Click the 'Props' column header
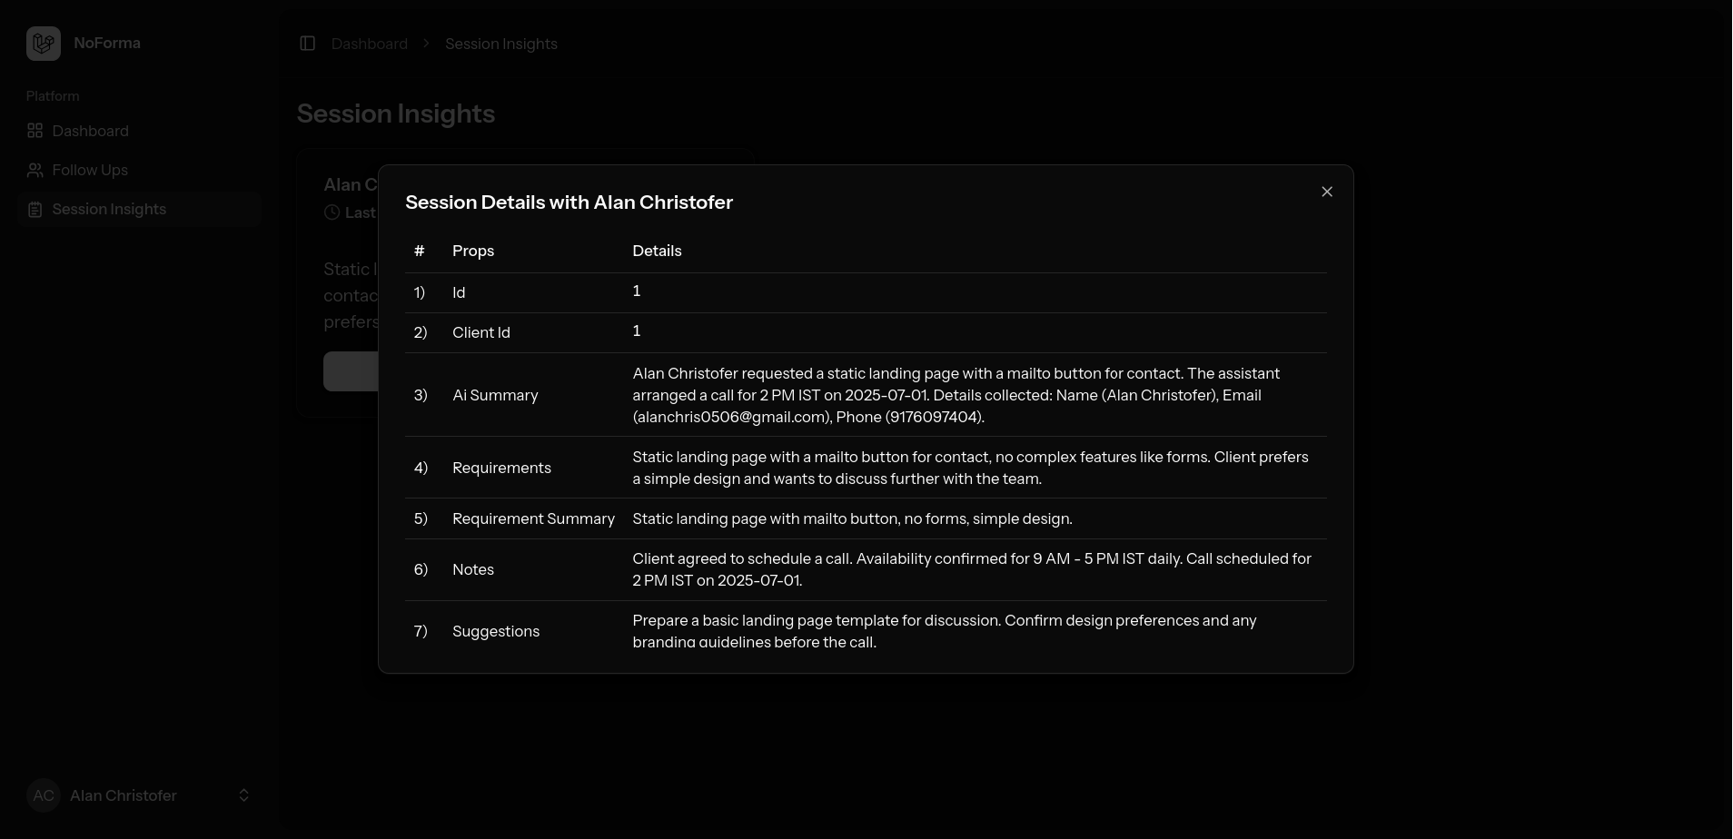 pos(473,251)
